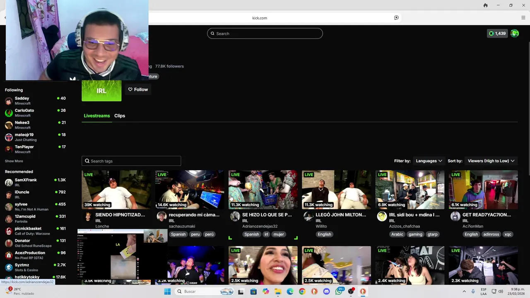Open the 2.5K watching smiling woman thumbnail
This screenshot has height=298, width=530.
(x=263, y=265)
